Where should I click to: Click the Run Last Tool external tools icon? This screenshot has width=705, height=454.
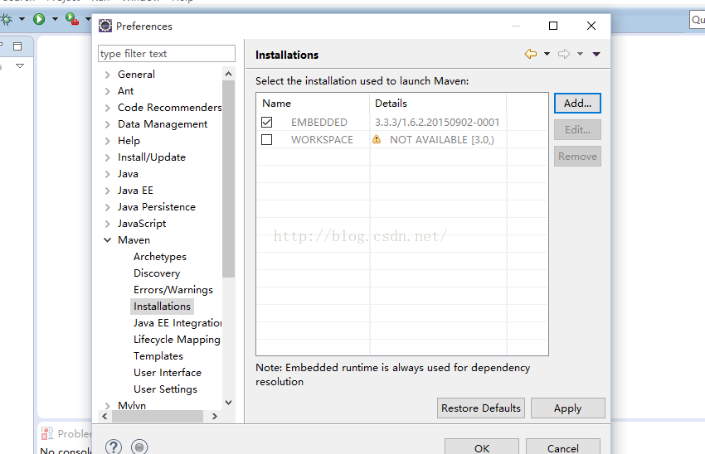[72, 18]
